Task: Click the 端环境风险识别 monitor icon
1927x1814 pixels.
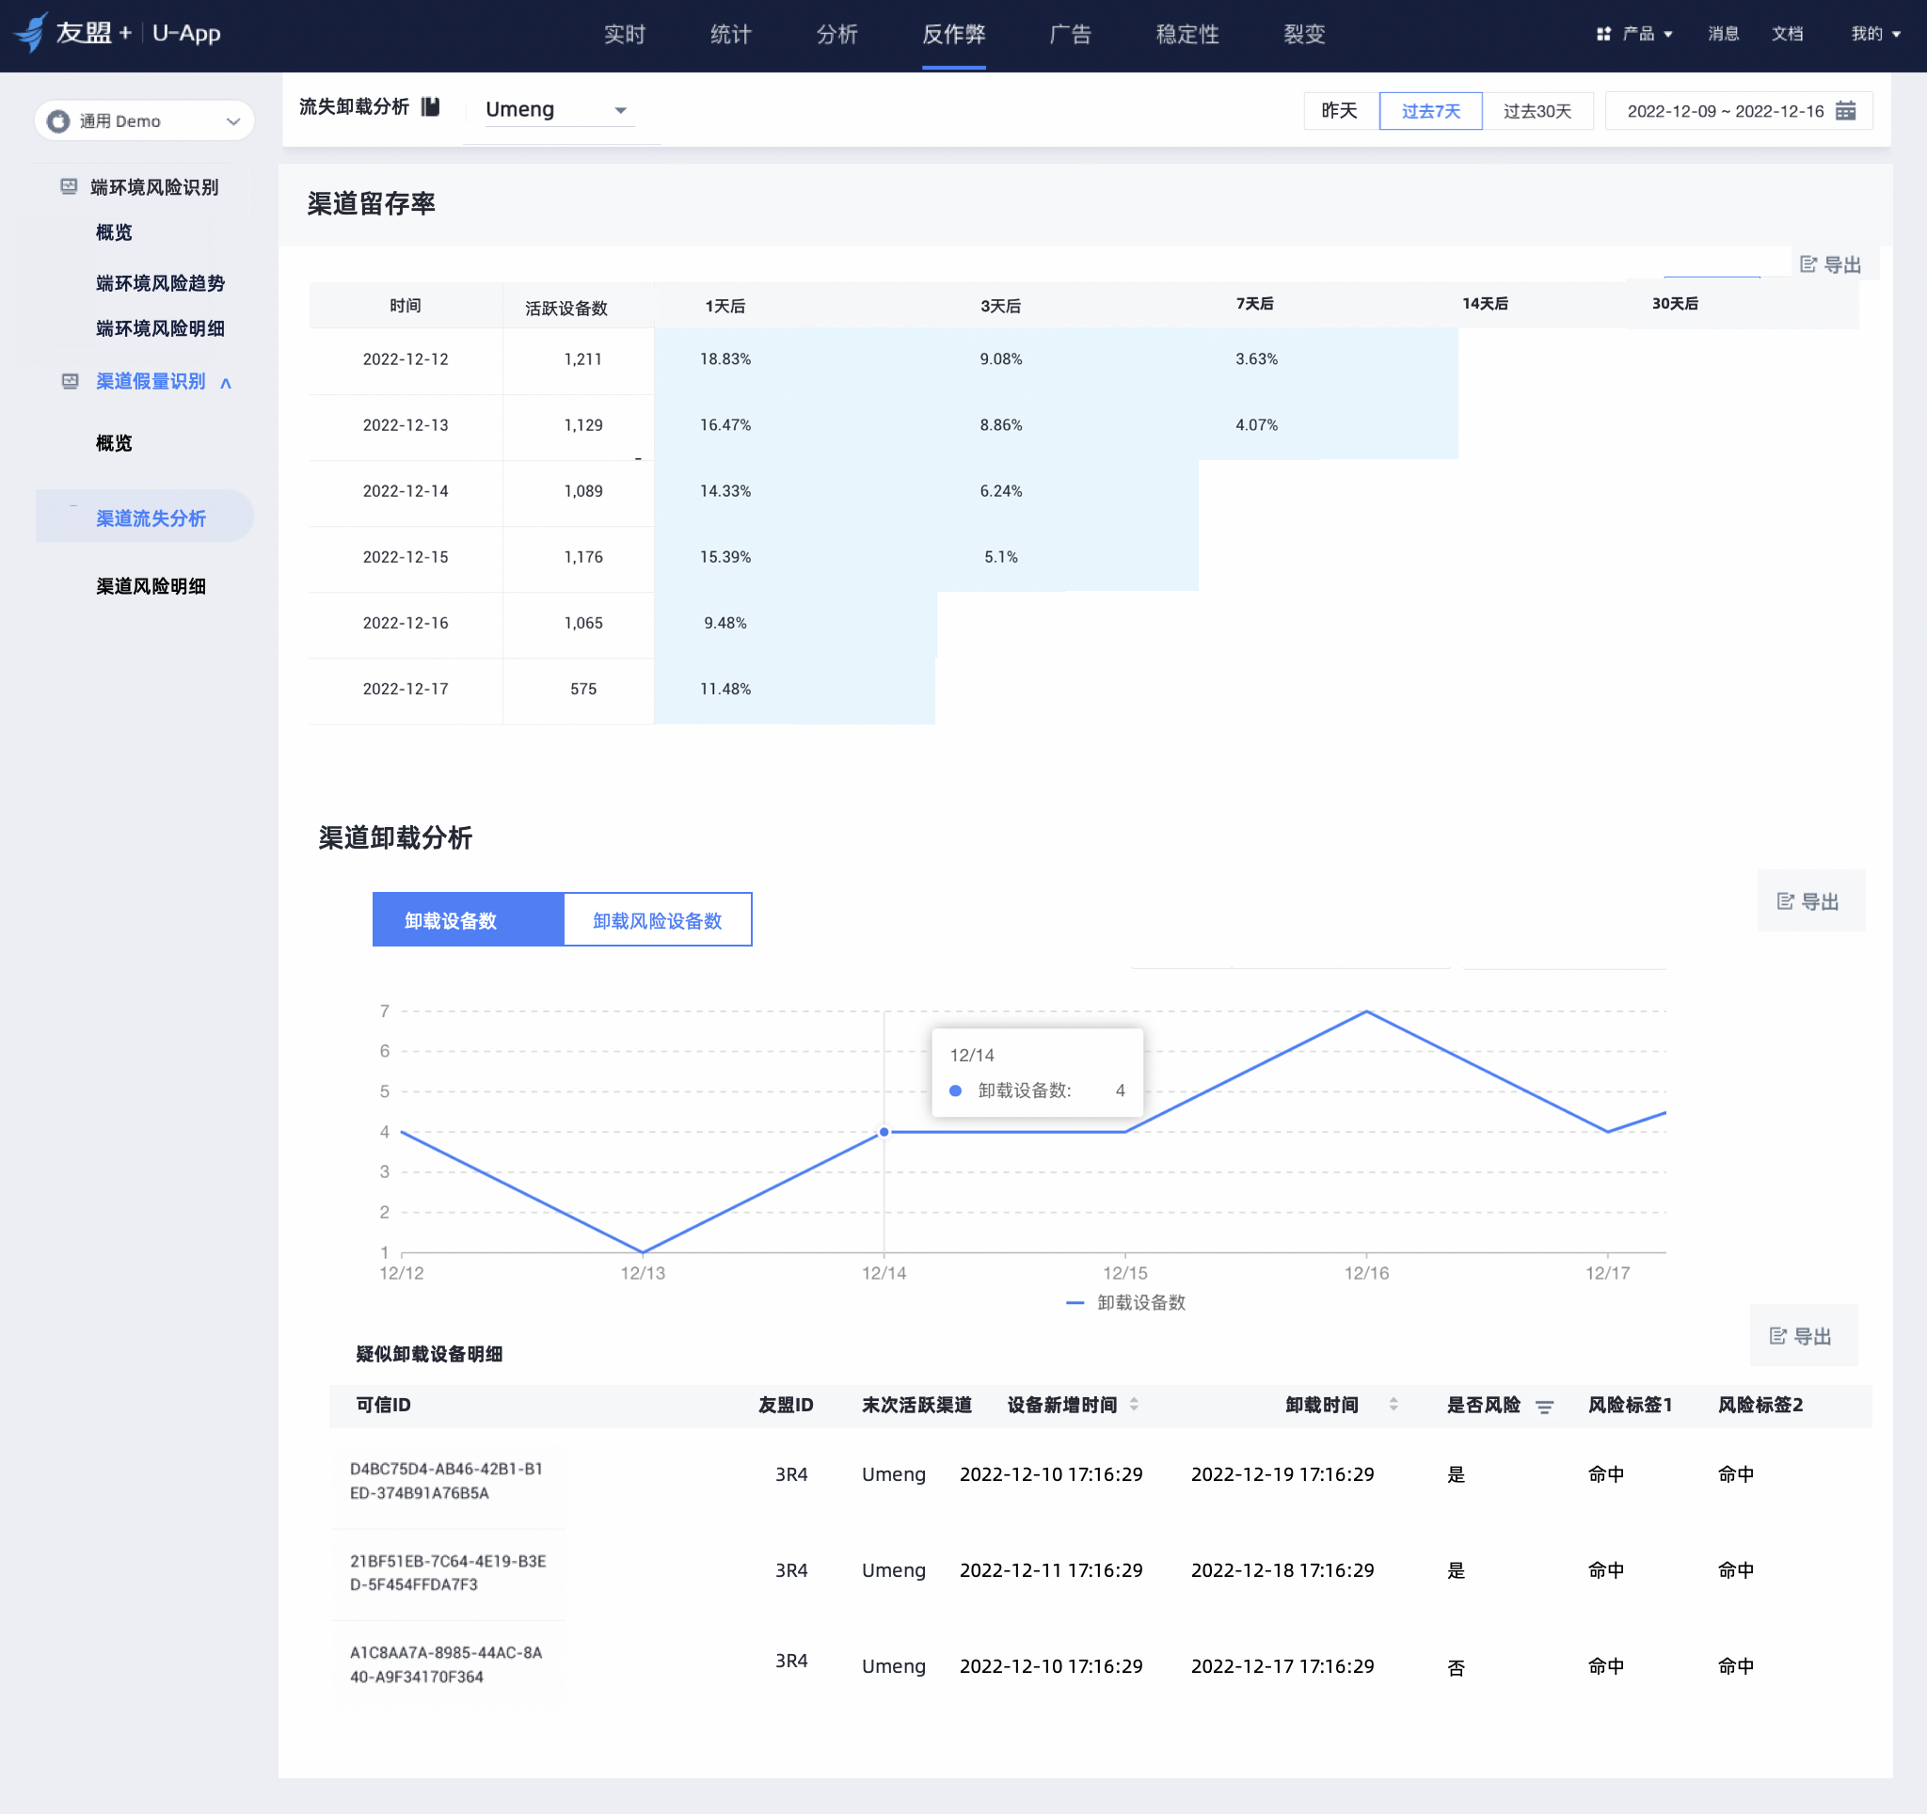Action: pyautogui.click(x=69, y=186)
